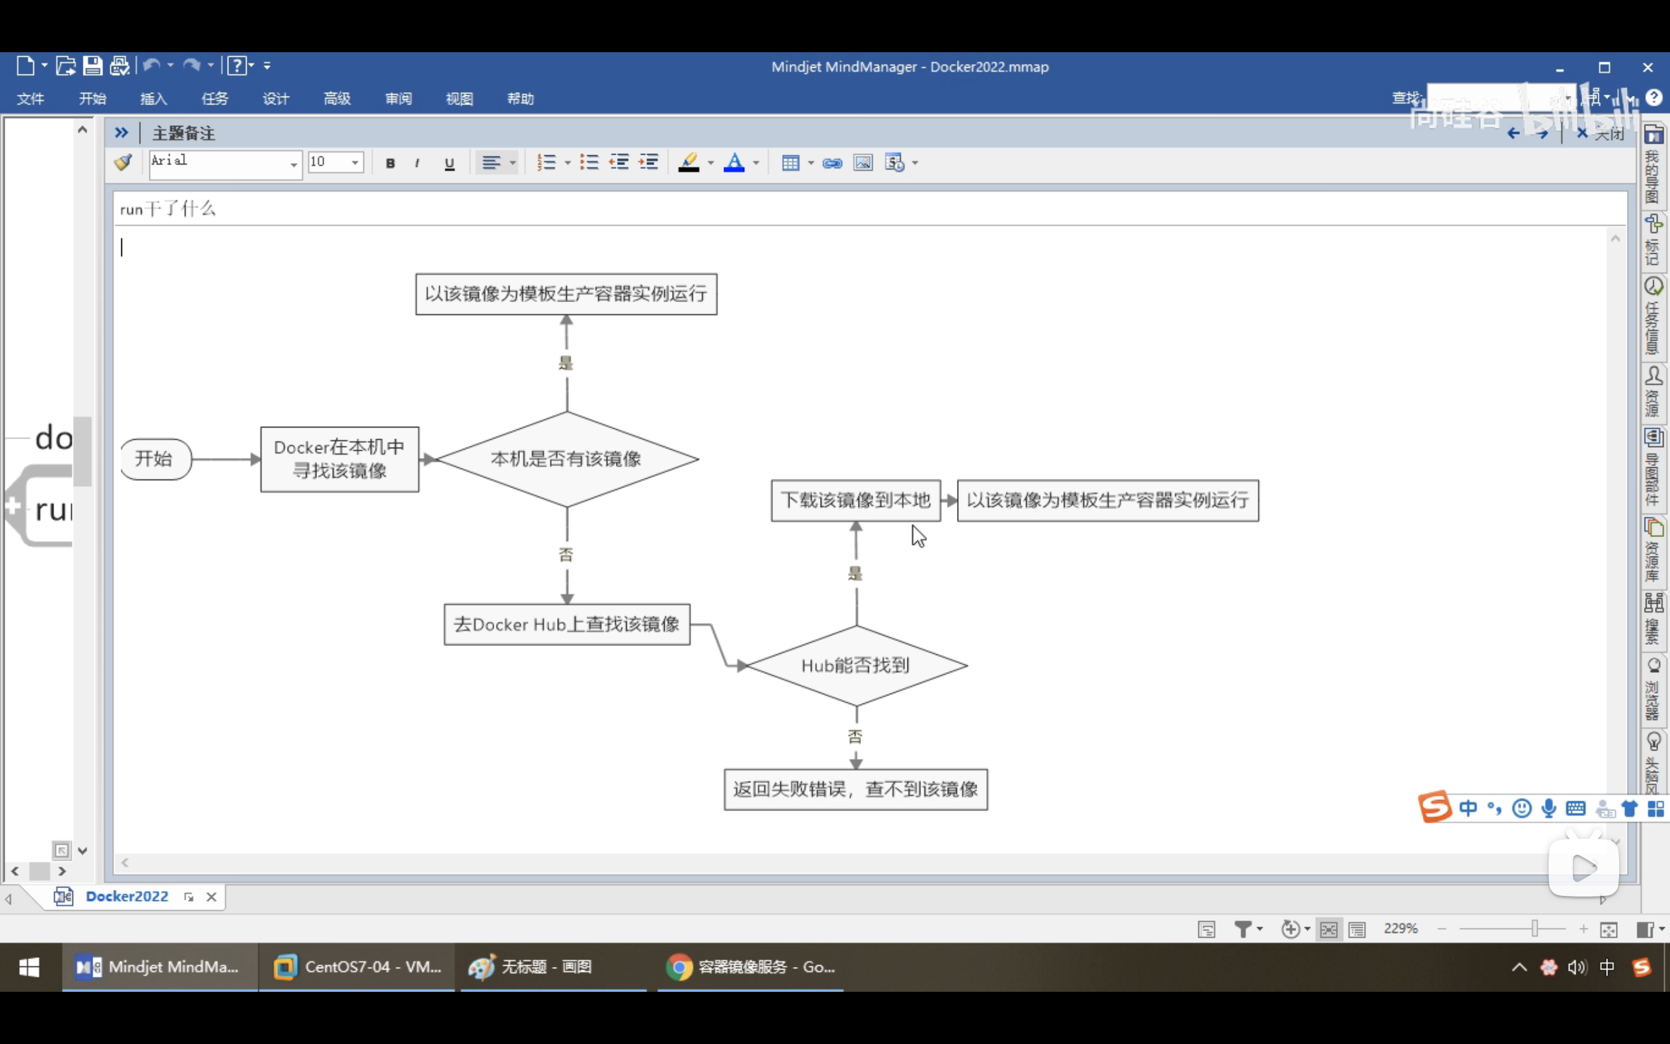Save the Docker2022 map
Image resolution: width=1670 pixels, height=1044 pixels.
pyautogui.click(x=93, y=66)
